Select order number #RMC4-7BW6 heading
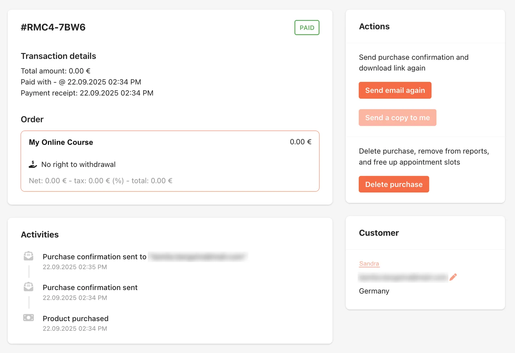Image resolution: width=515 pixels, height=353 pixels. pos(53,27)
